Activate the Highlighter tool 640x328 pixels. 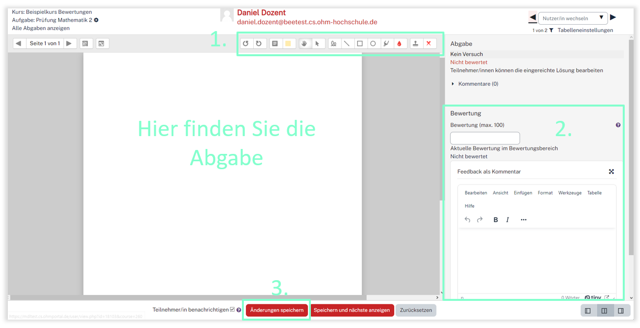[386, 43]
